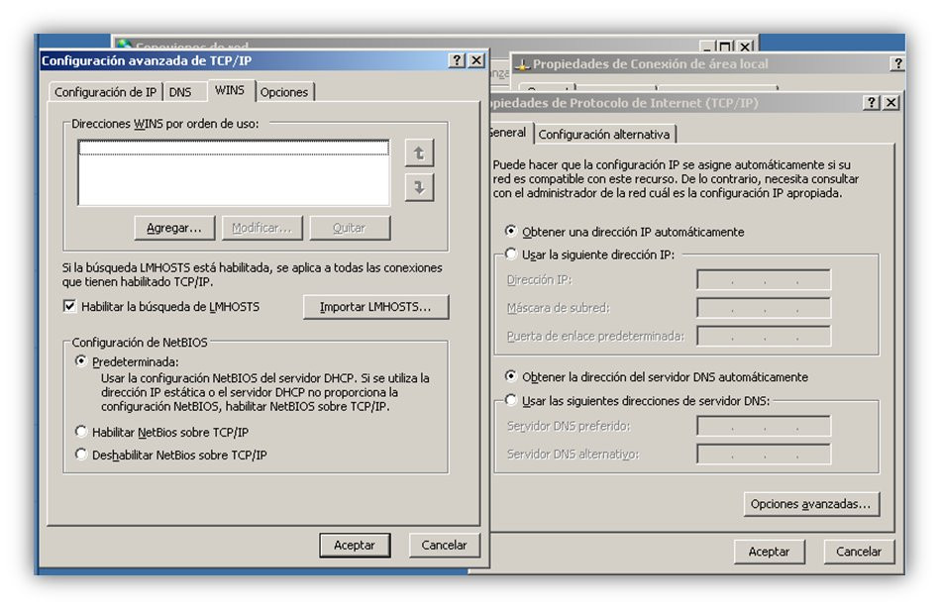Move the WINS address down with the arrow
This screenshot has height=609, width=940.
pos(419,187)
